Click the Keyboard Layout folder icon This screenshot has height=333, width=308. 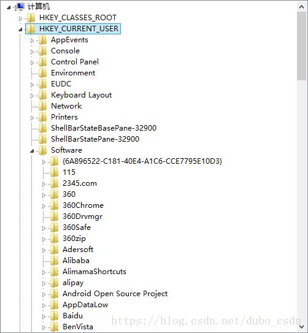pyautogui.click(x=43, y=95)
